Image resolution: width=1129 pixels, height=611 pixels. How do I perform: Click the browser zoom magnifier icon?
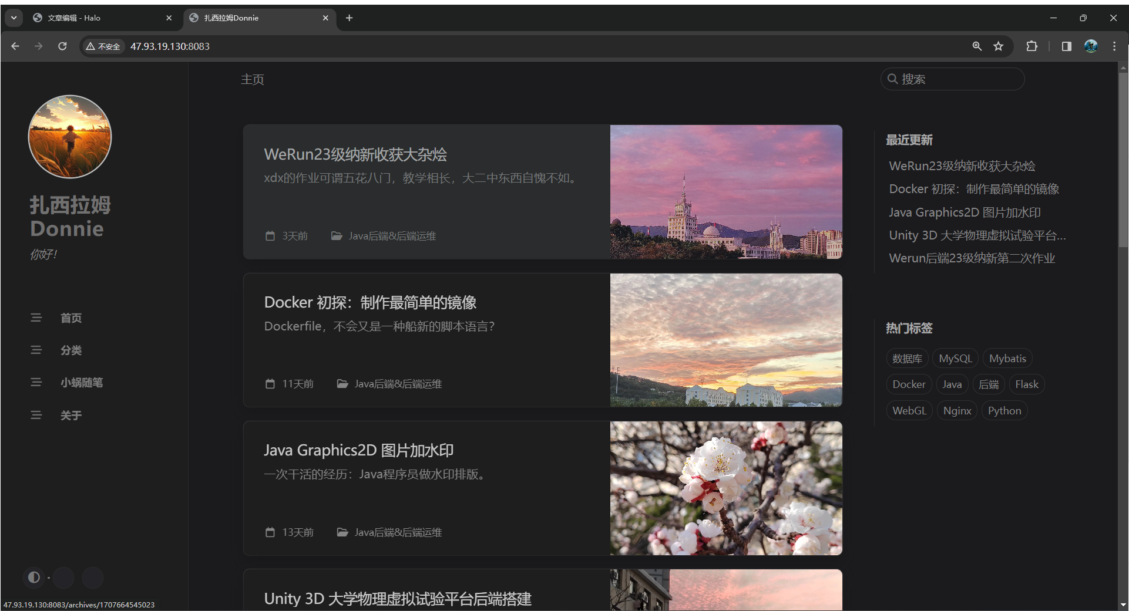[977, 46]
